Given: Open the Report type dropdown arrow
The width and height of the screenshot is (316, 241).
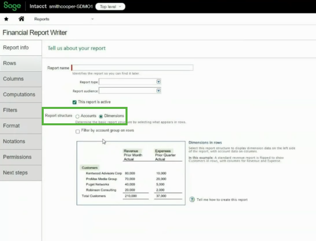Looking at the screenshot, I should point(158,82).
